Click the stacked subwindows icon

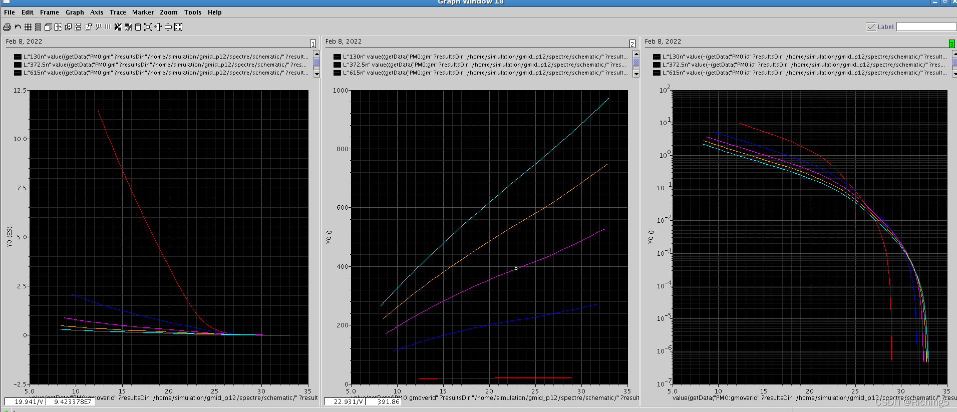click(x=48, y=27)
